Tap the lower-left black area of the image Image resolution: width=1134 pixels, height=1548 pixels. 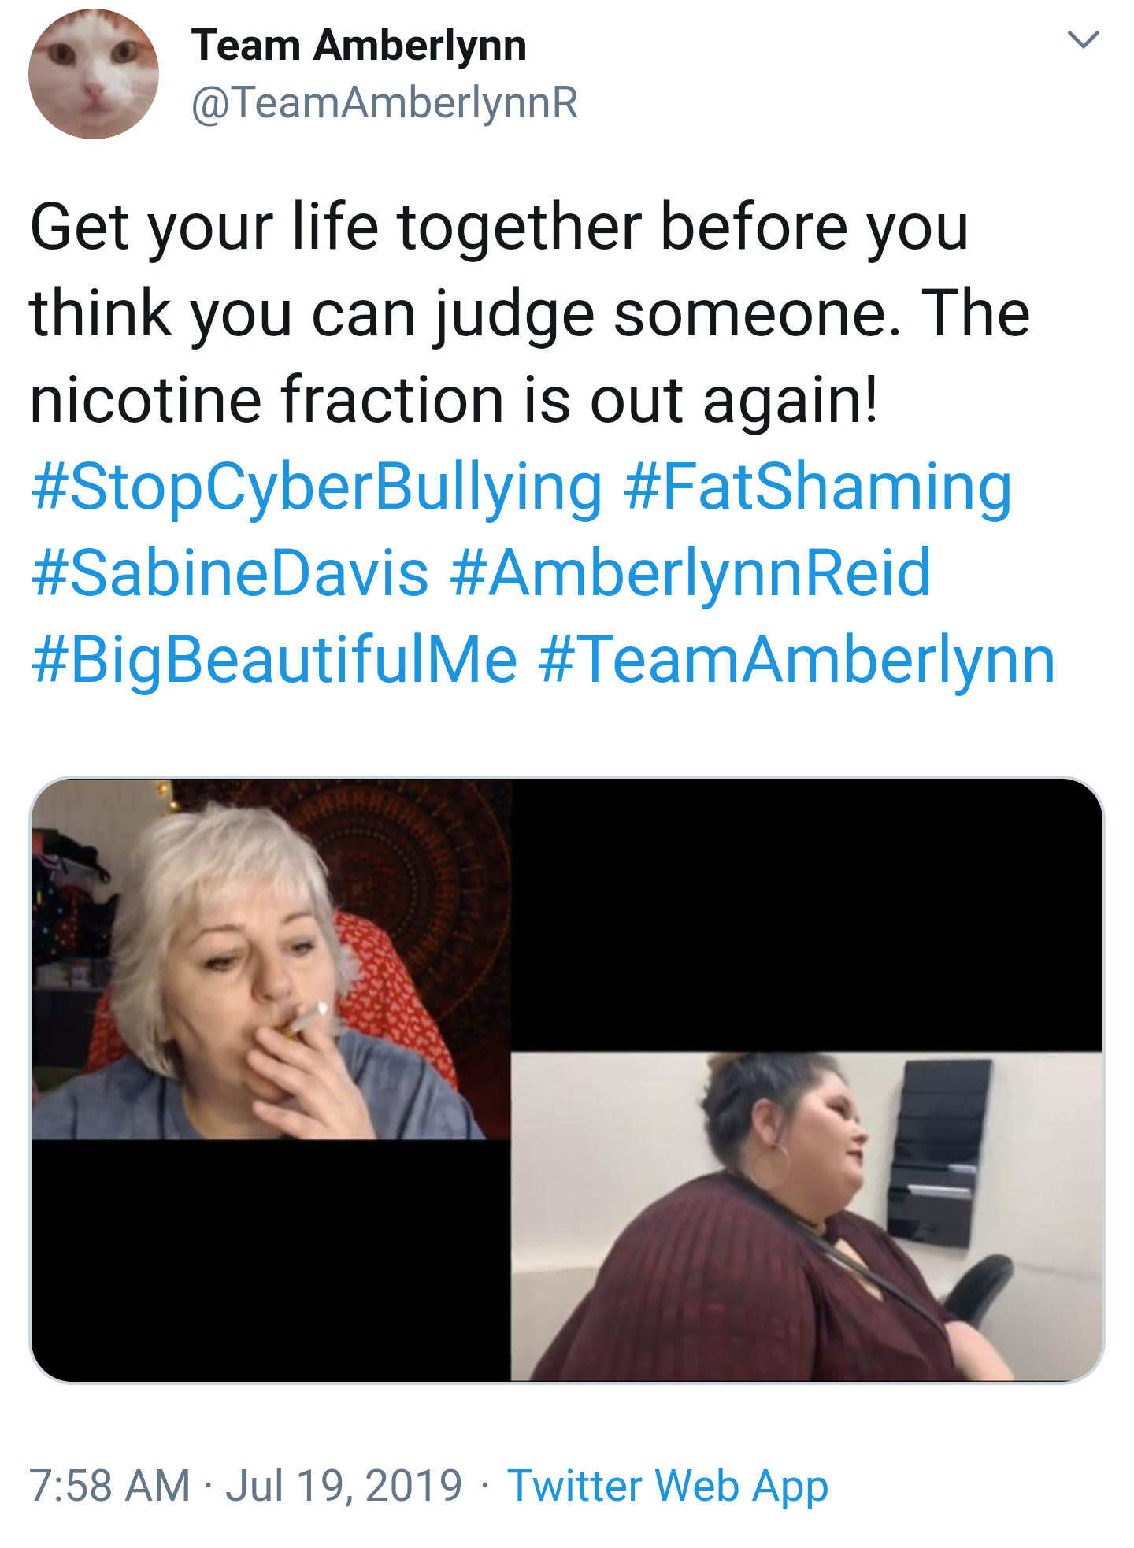(271, 1260)
